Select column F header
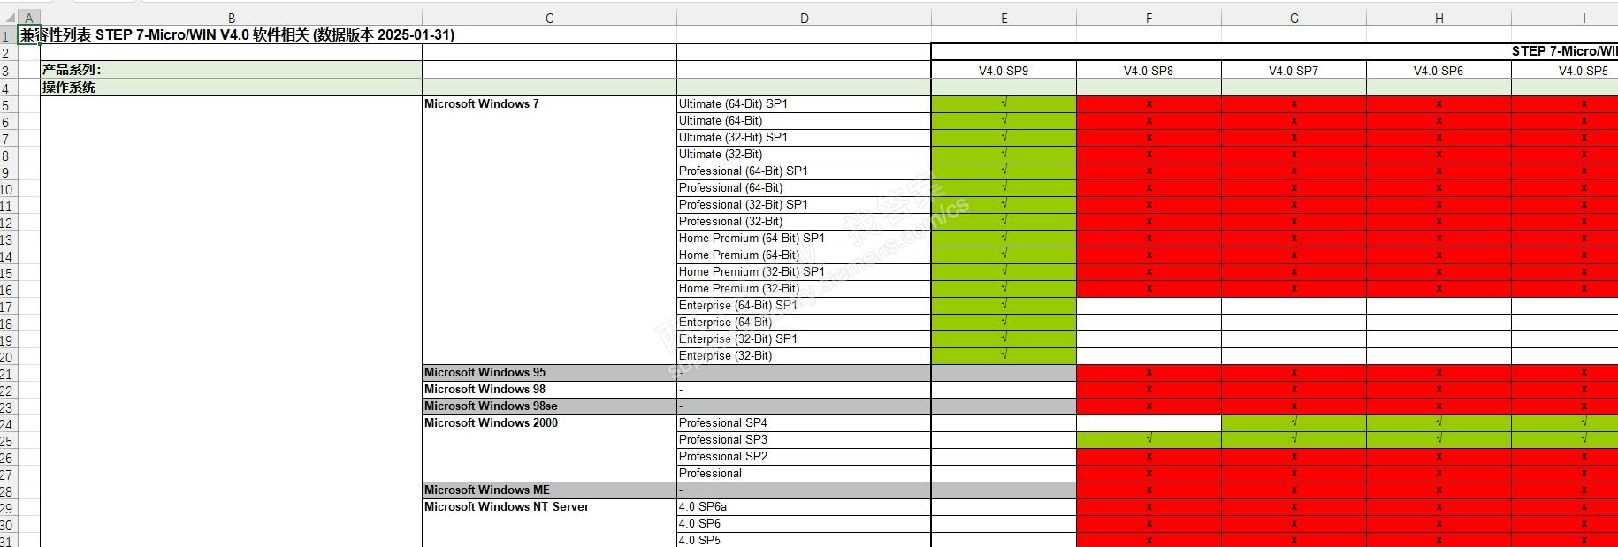 pos(1149,18)
